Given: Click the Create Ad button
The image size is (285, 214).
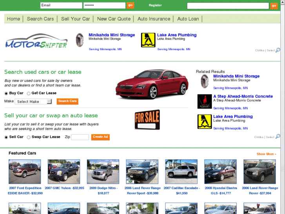Looking at the screenshot, I should tap(100, 137).
